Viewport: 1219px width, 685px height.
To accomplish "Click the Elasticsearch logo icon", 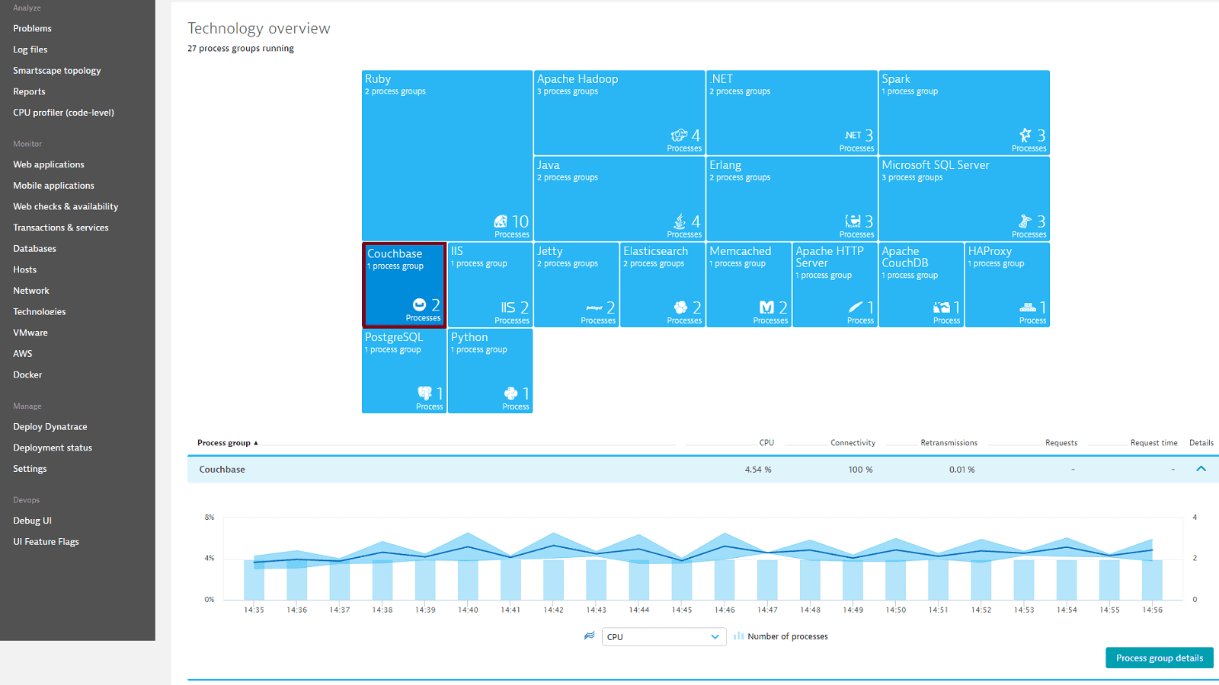I will point(681,307).
